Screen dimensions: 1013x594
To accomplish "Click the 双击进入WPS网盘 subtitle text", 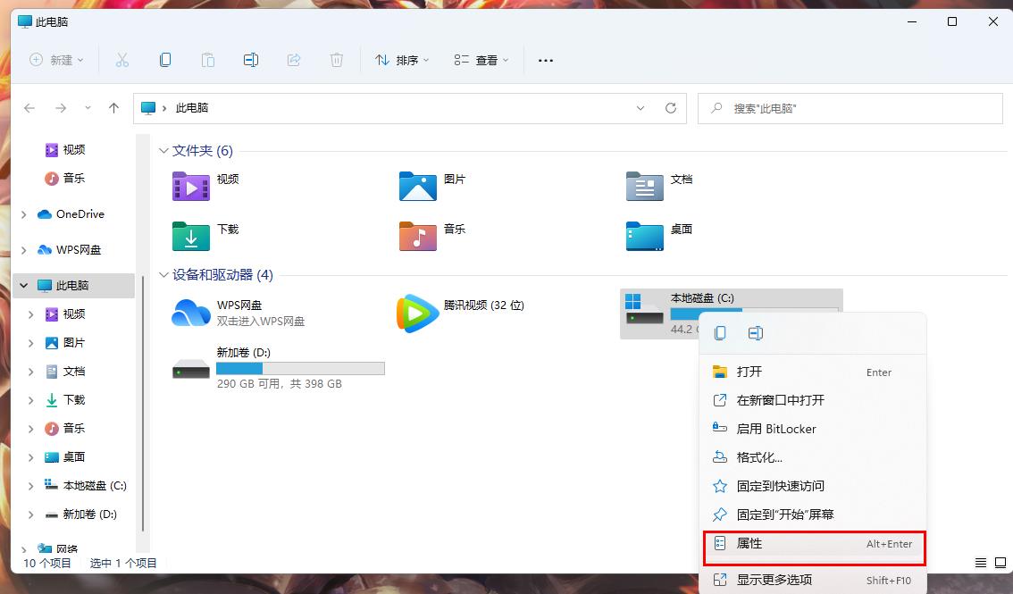I will tap(260, 321).
